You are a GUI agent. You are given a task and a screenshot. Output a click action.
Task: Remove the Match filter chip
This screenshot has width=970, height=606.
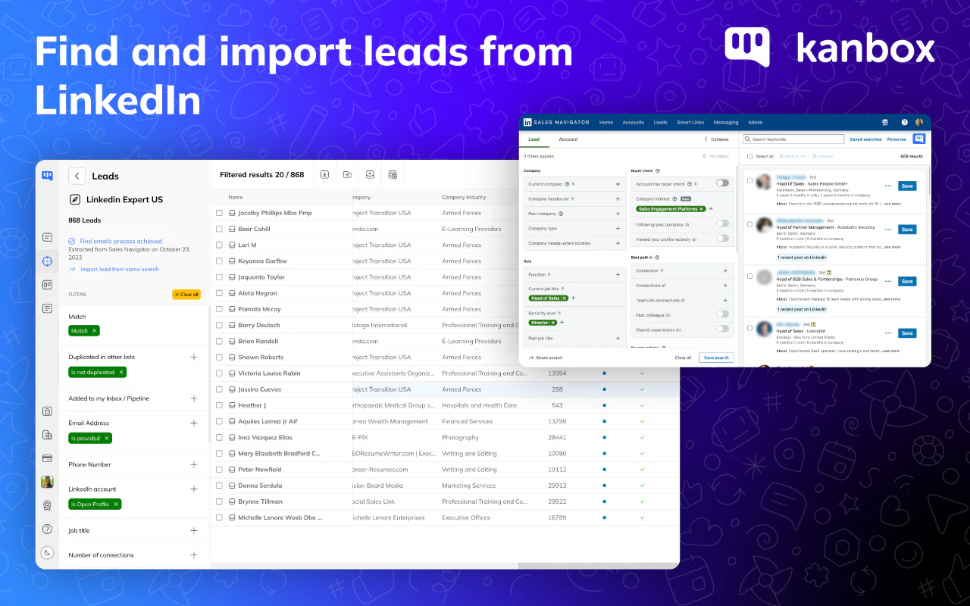pos(95,331)
